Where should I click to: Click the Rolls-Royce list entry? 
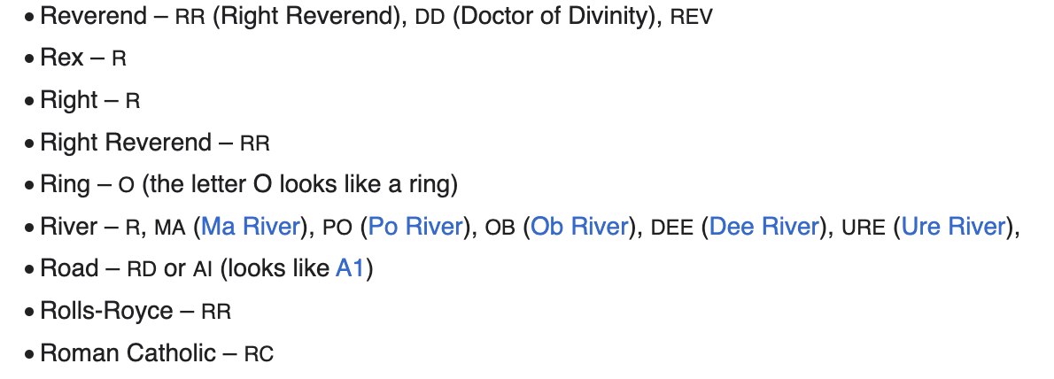coord(106,312)
